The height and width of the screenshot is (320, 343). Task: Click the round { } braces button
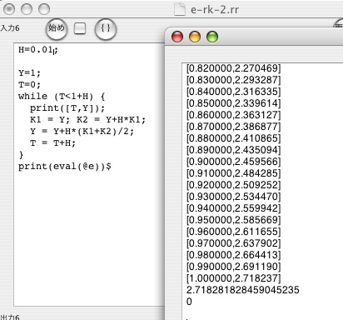tap(106, 28)
